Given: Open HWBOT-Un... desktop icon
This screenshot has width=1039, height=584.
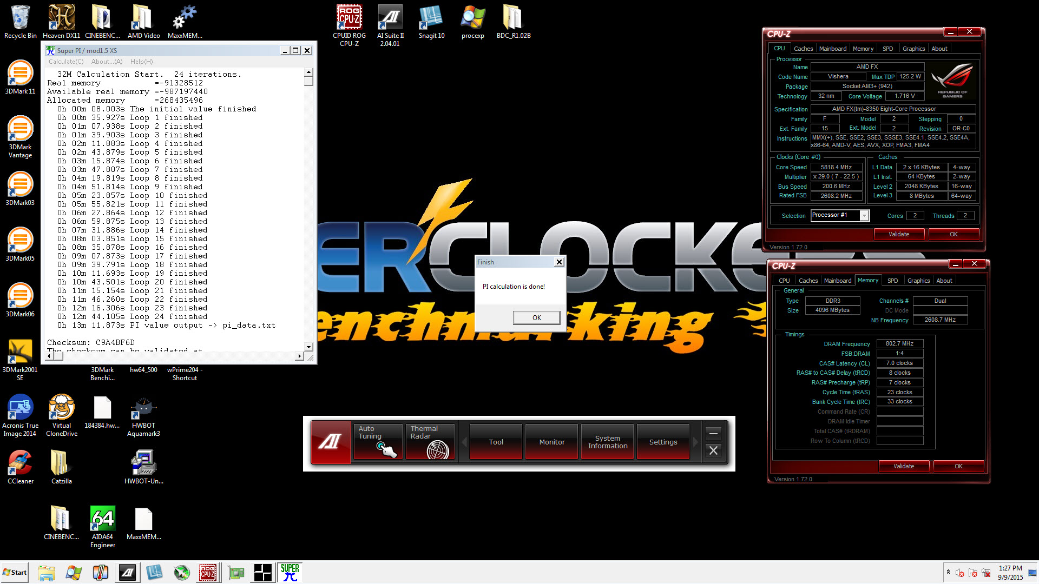Looking at the screenshot, I should tap(143, 467).
